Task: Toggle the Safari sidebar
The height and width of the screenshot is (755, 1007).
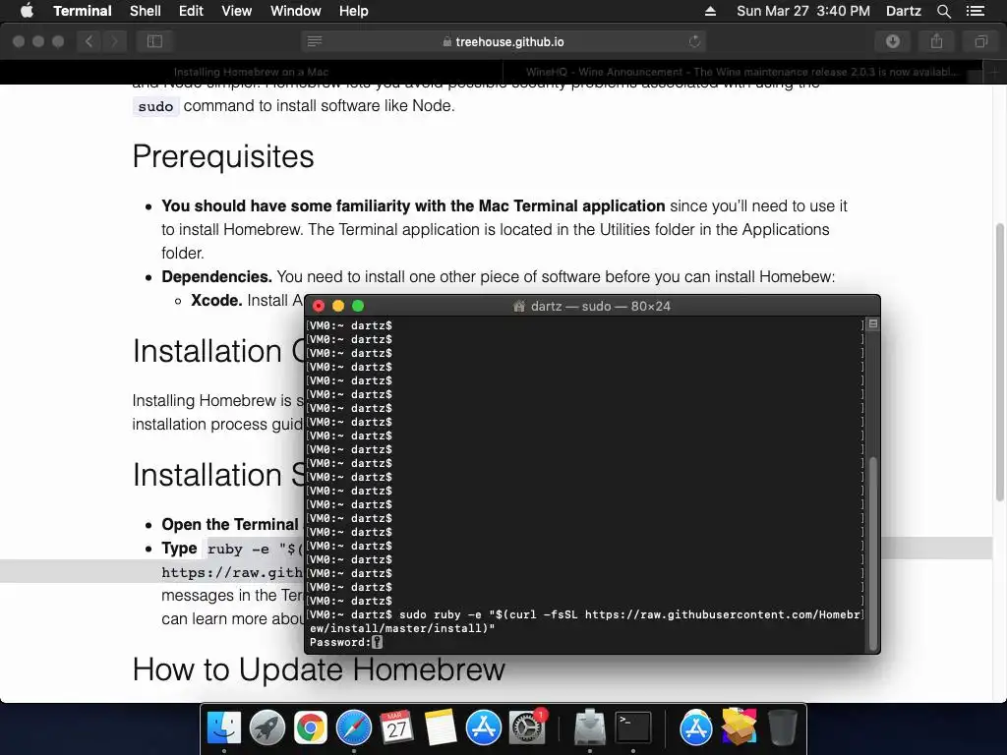Action: coord(154,41)
